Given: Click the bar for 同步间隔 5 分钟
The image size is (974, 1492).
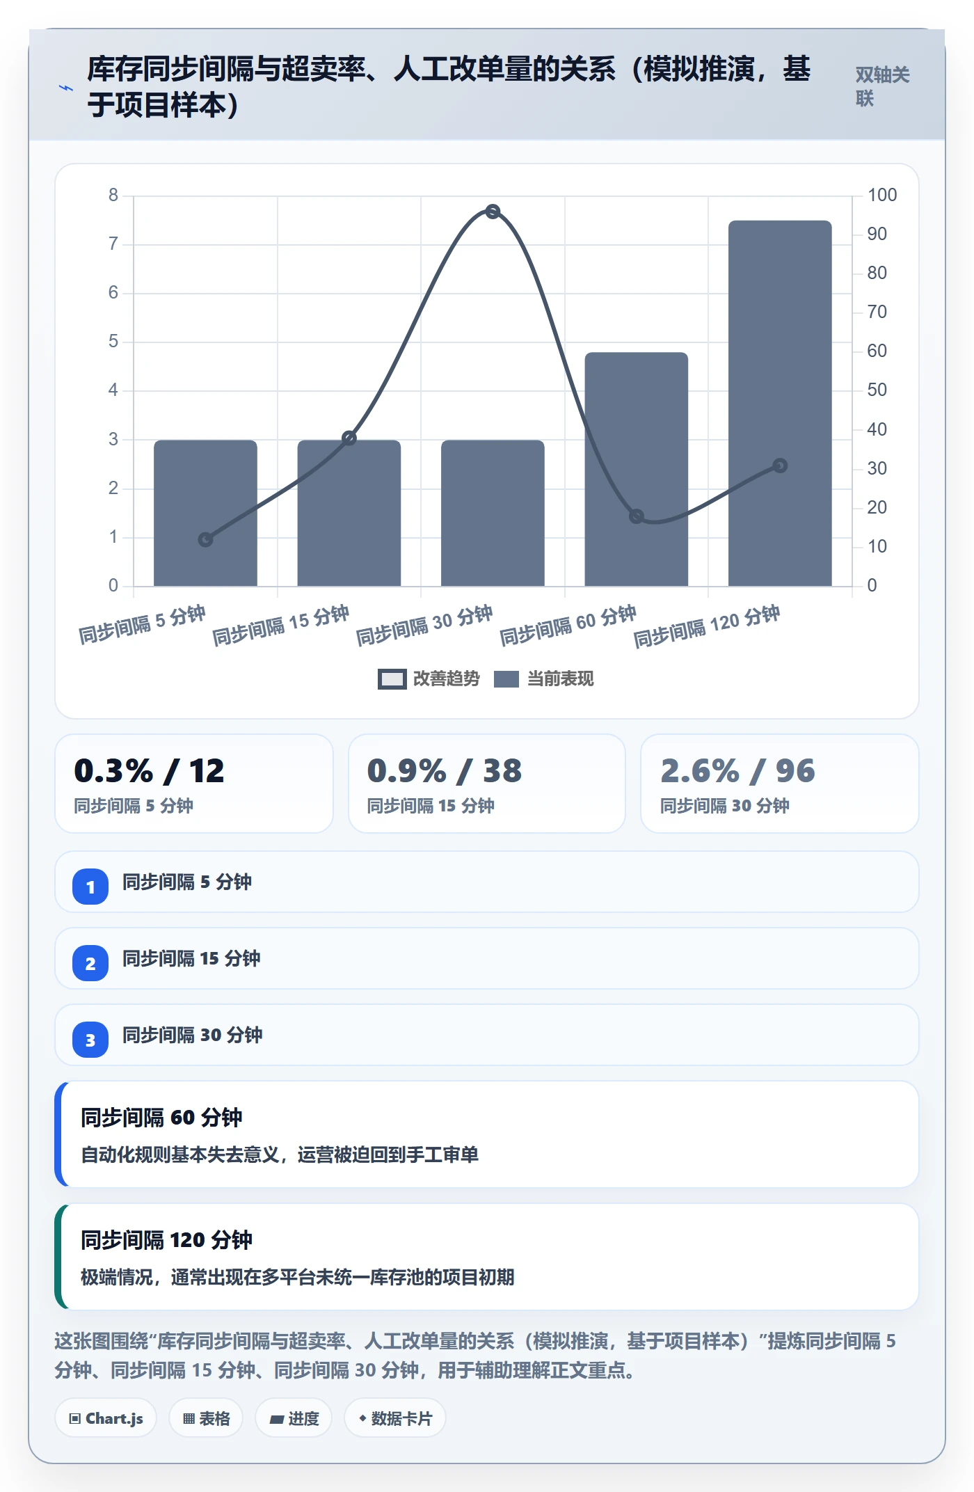Looking at the screenshot, I should 205,513.
